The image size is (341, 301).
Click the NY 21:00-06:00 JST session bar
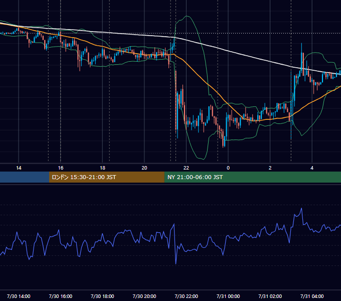[x=252, y=177]
